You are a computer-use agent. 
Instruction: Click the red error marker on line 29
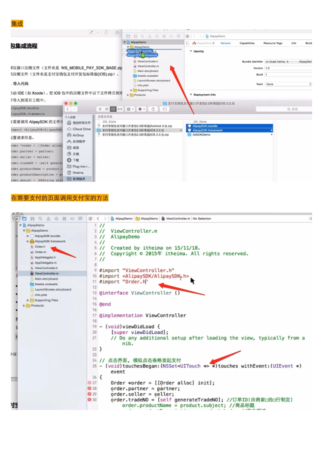[89, 394]
